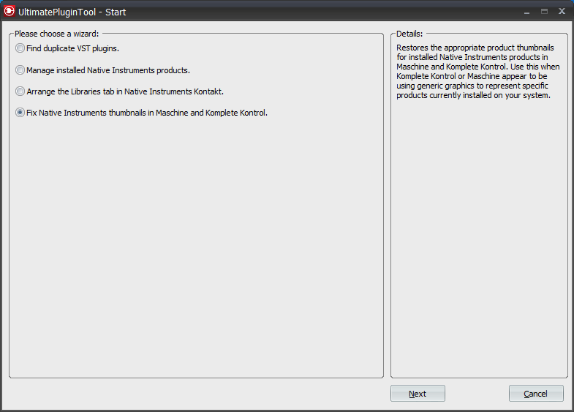Image resolution: width=574 pixels, height=412 pixels.
Task: Select Fix Native Instruments thumbnails radio button
Action: pos(20,113)
